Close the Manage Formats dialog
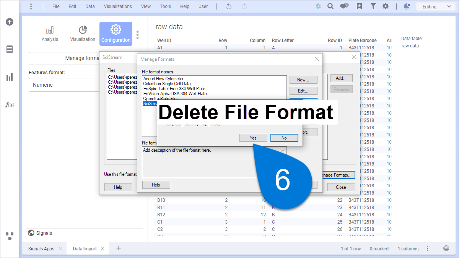Viewport: 459px width, 258px height. (317, 59)
